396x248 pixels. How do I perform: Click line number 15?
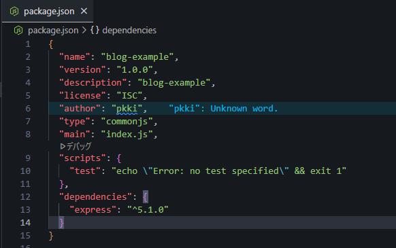(x=25, y=236)
